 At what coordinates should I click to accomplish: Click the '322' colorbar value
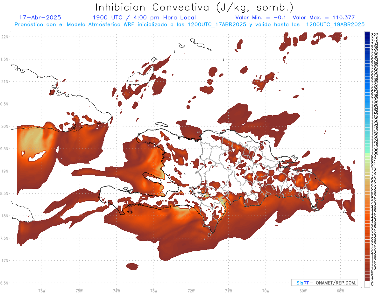pos(374,35)
